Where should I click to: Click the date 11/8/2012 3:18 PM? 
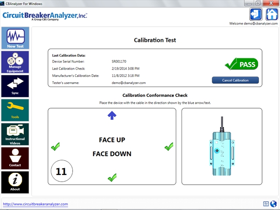pyautogui.click(x=126, y=76)
